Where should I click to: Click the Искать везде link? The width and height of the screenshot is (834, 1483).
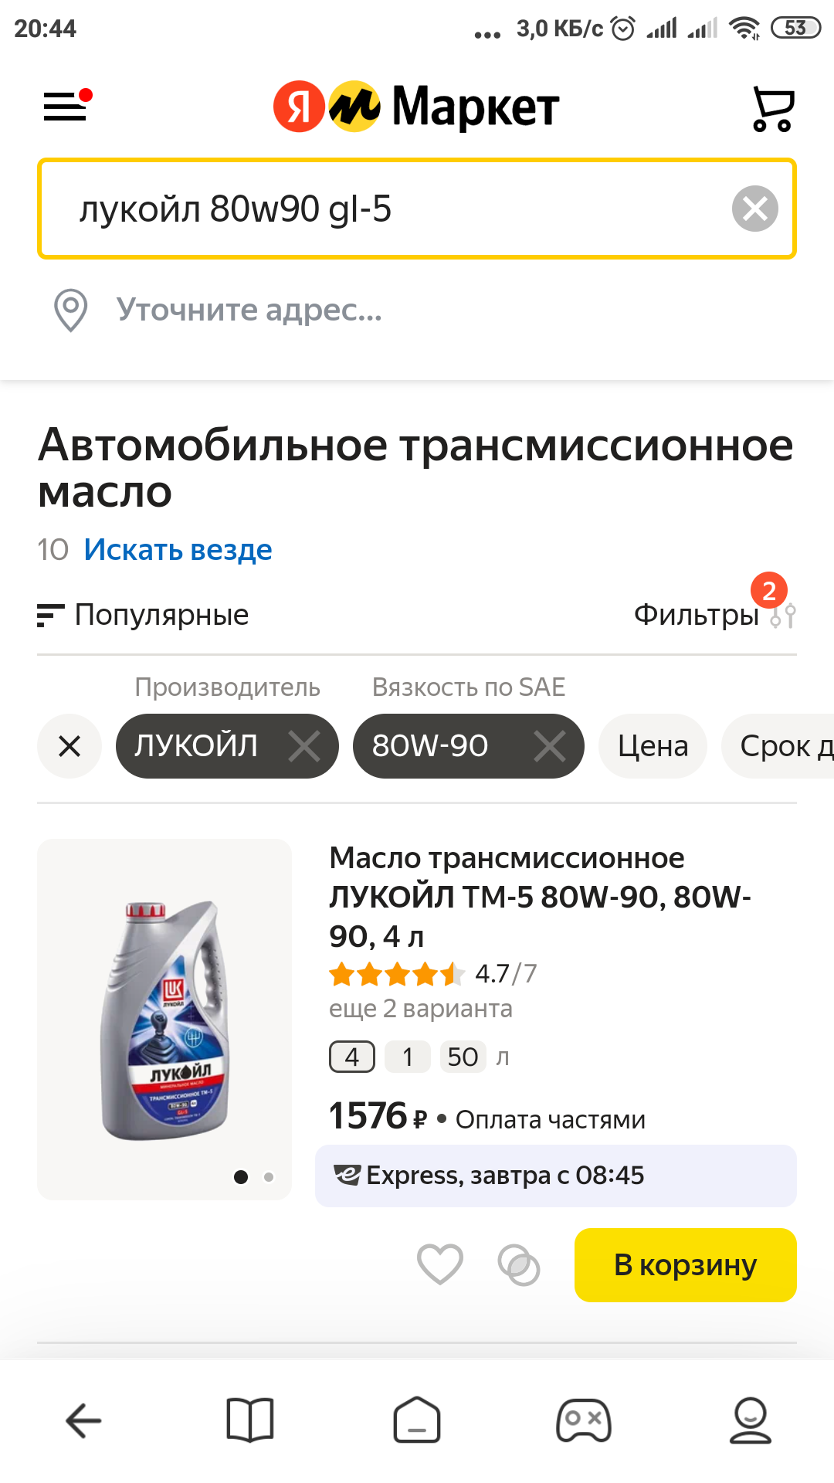(x=178, y=550)
